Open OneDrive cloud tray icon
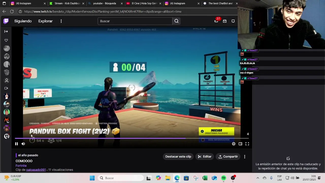This screenshot has height=183, width=325. point(265,178)
